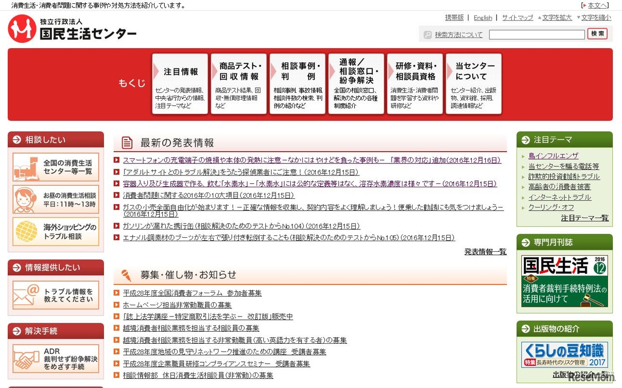Screen dimensions: 622x388
Task: Click 文字を縮小 to shrink text
Action: point(596,18)
